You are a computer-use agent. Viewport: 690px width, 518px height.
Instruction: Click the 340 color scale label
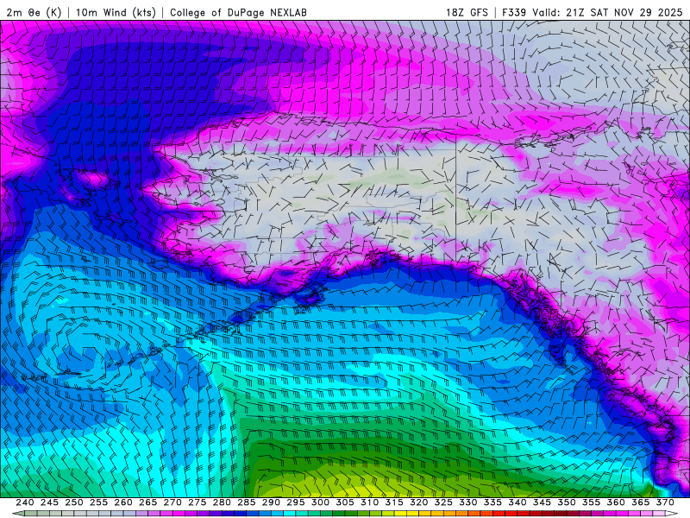tap(517, 502)
